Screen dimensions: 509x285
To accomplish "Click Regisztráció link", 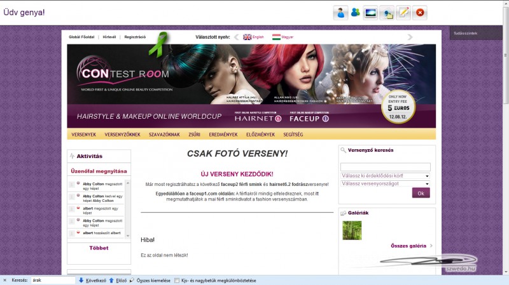I will (x=135, y=37).
